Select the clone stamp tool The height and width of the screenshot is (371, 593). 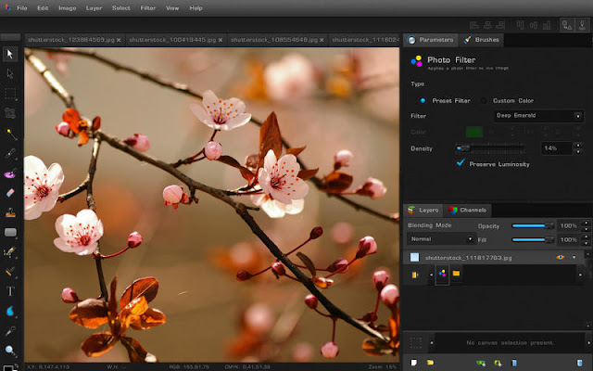tap(10, 212)
